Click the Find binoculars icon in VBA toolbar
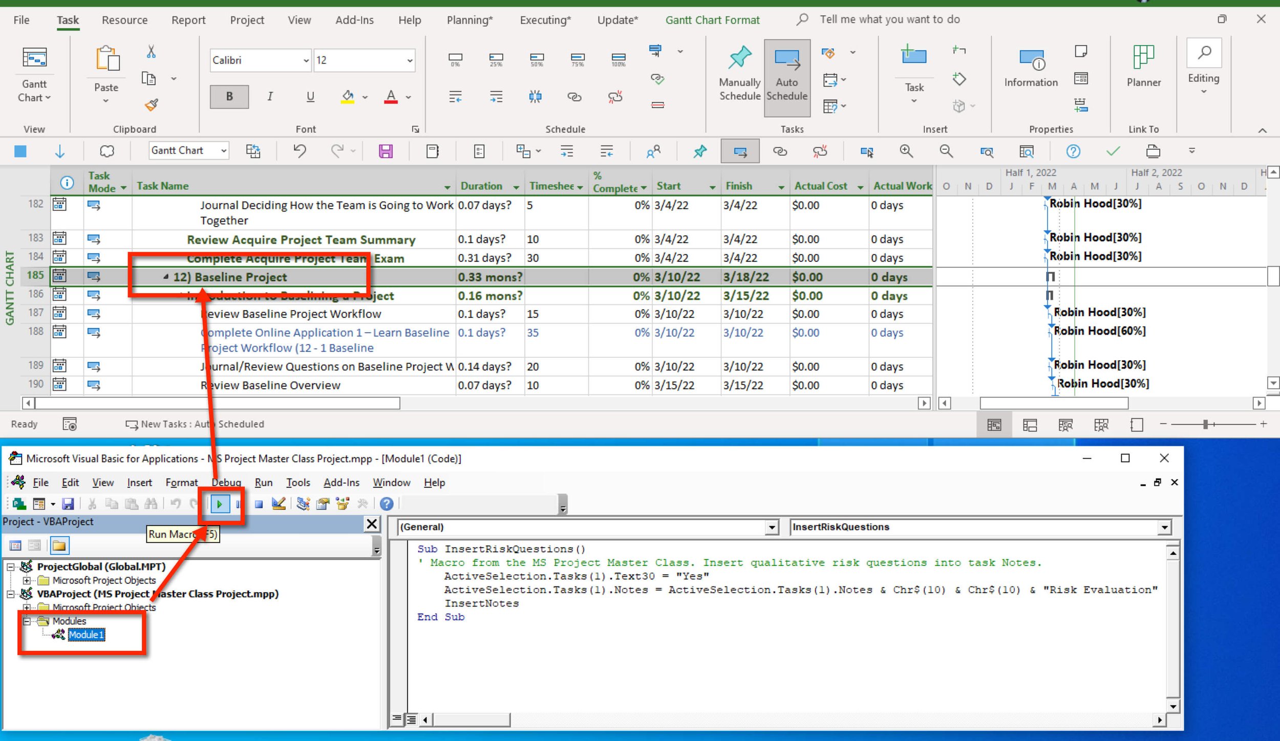Image resolution: width=1280 pixels, height=741 pixels. 151,504
